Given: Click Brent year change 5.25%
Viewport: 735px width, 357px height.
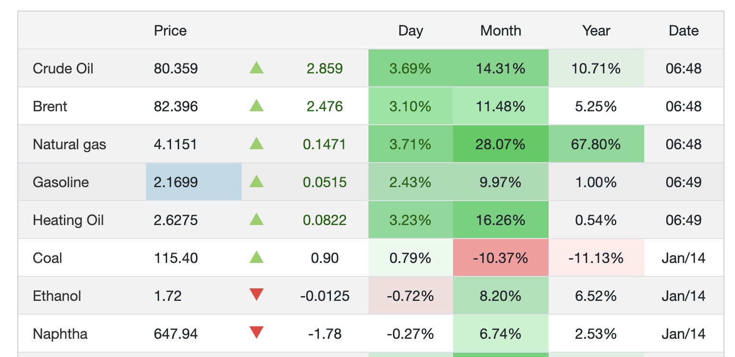Looking at the screenshot, I should click(596, 106).
